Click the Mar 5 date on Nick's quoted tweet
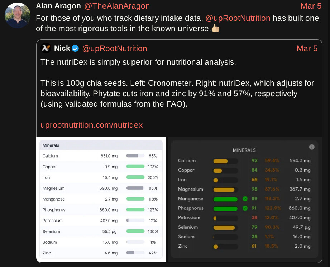Image resolution: width=330 pixels, height=267 pixels. pyautogui.click(x=307, y=48)
